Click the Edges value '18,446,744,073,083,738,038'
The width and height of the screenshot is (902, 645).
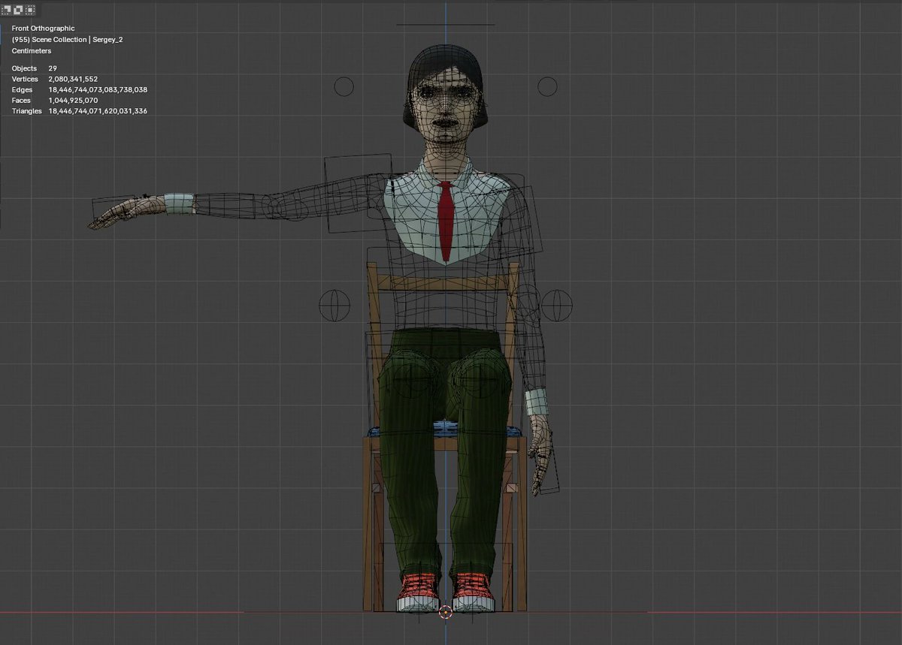(98, 89)
